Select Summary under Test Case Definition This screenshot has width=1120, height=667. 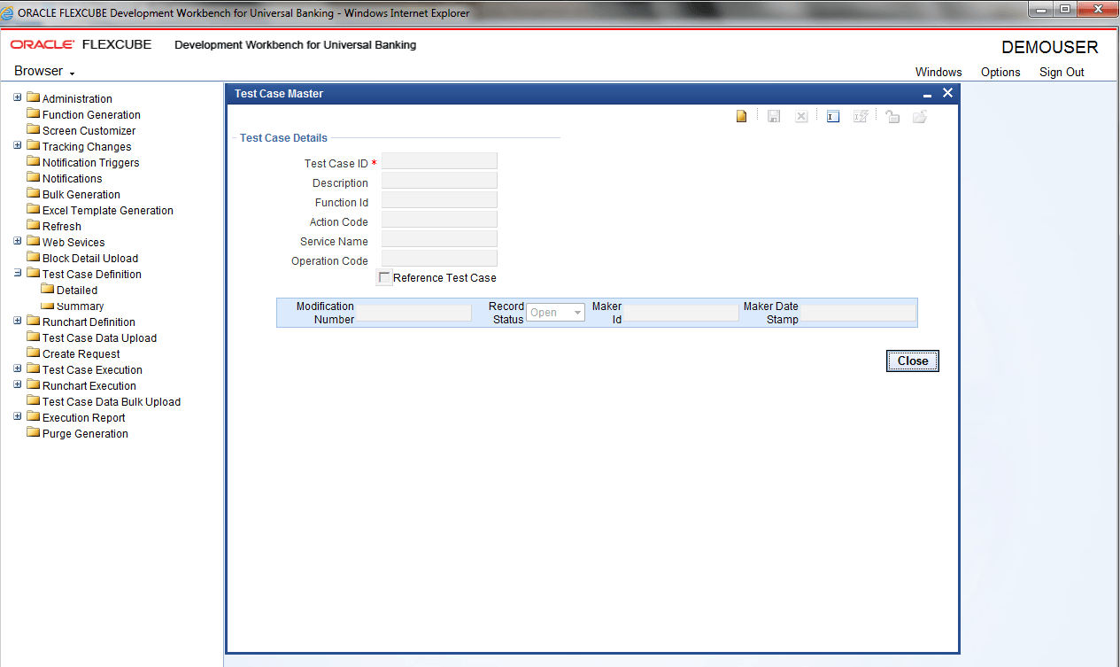pyautogui.click(x=80, y=306)
